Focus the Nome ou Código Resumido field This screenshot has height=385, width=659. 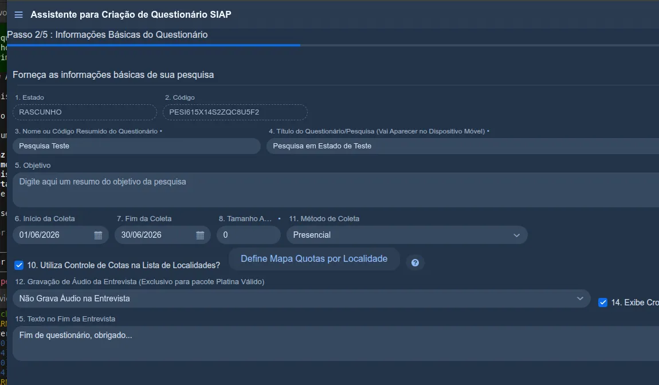[x=136, y=146]
